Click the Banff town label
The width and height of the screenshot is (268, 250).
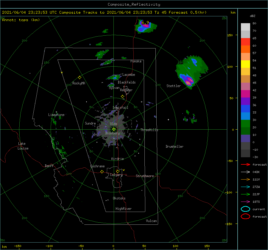(x=49, y=166)
